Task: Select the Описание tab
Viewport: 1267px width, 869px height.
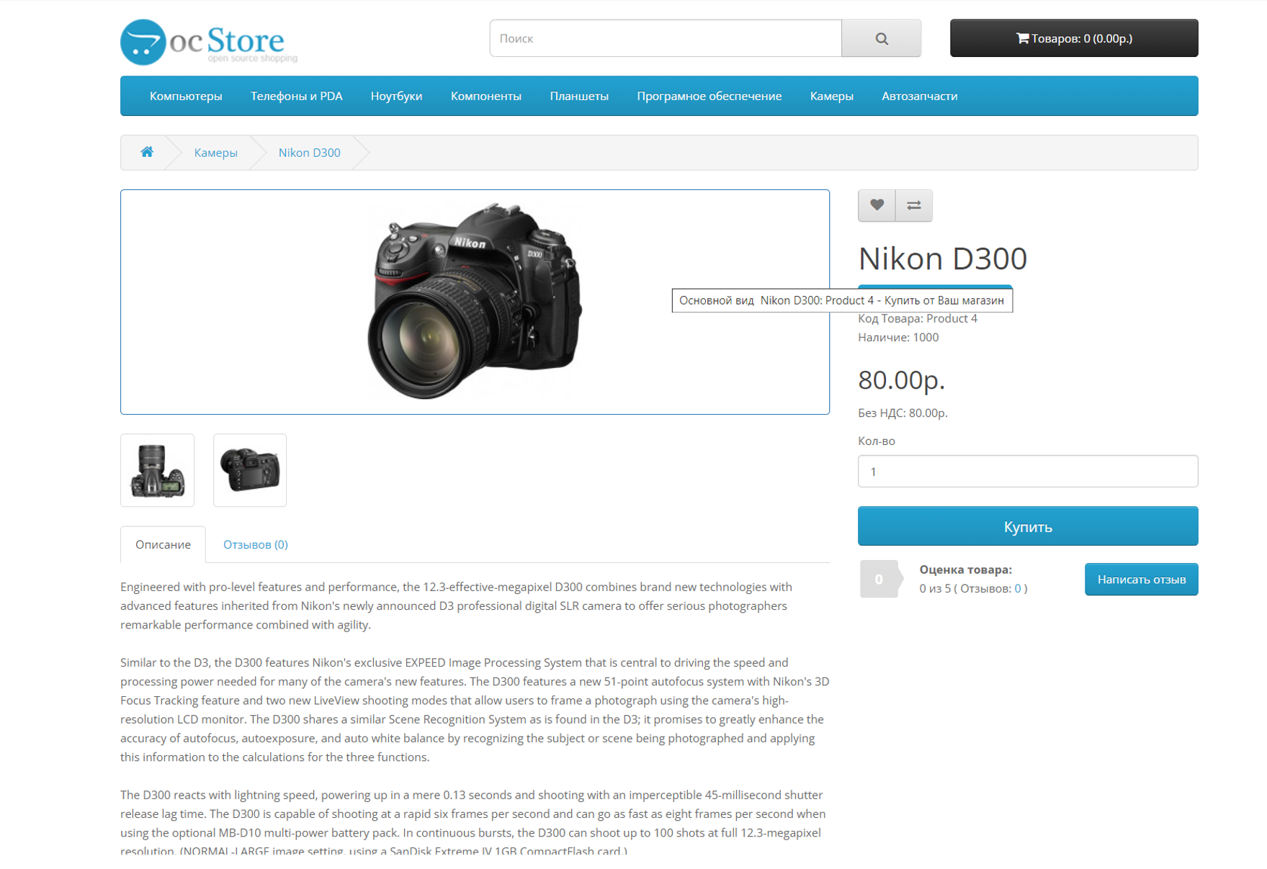Action: pos(163,544)
